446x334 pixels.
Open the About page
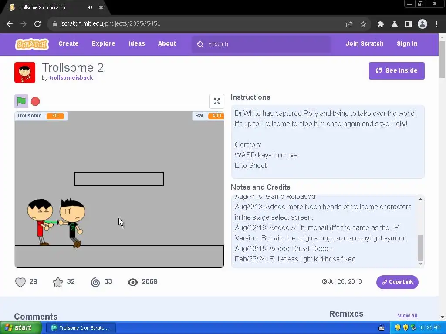(x=167, y=44)
